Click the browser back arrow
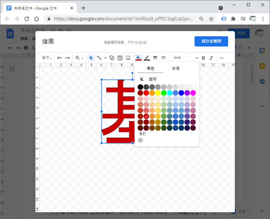This screenshot has width=270, height=219. click(7, 19)
